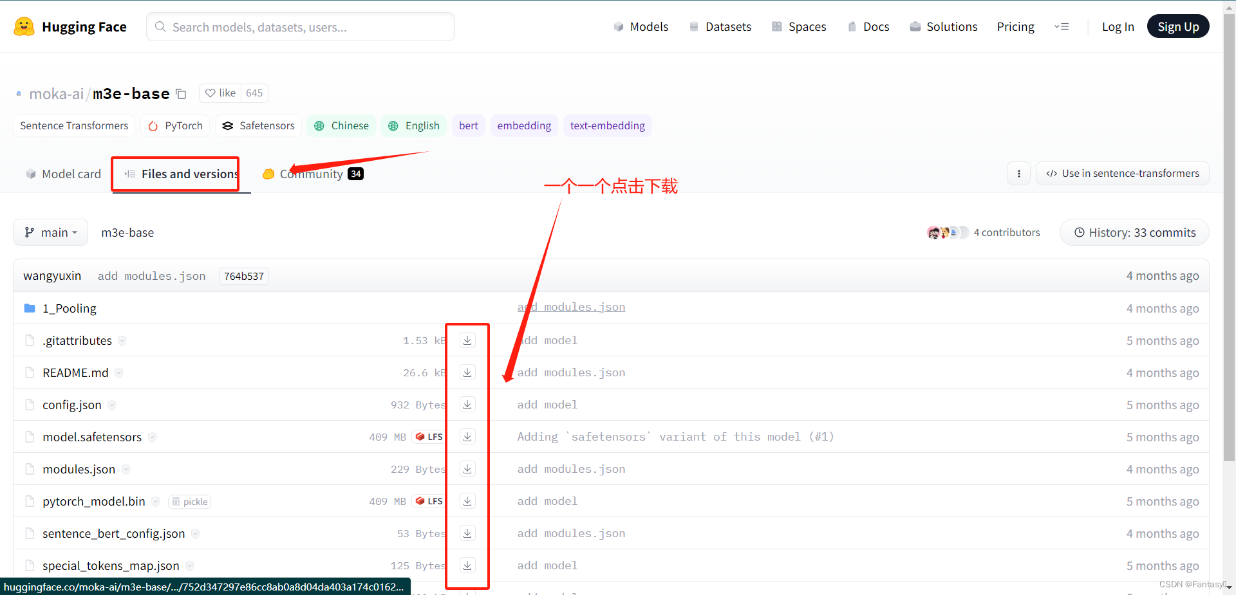Click 4 contributors text
This screenshot has width=1236, height=595.
click(1007, 233)
